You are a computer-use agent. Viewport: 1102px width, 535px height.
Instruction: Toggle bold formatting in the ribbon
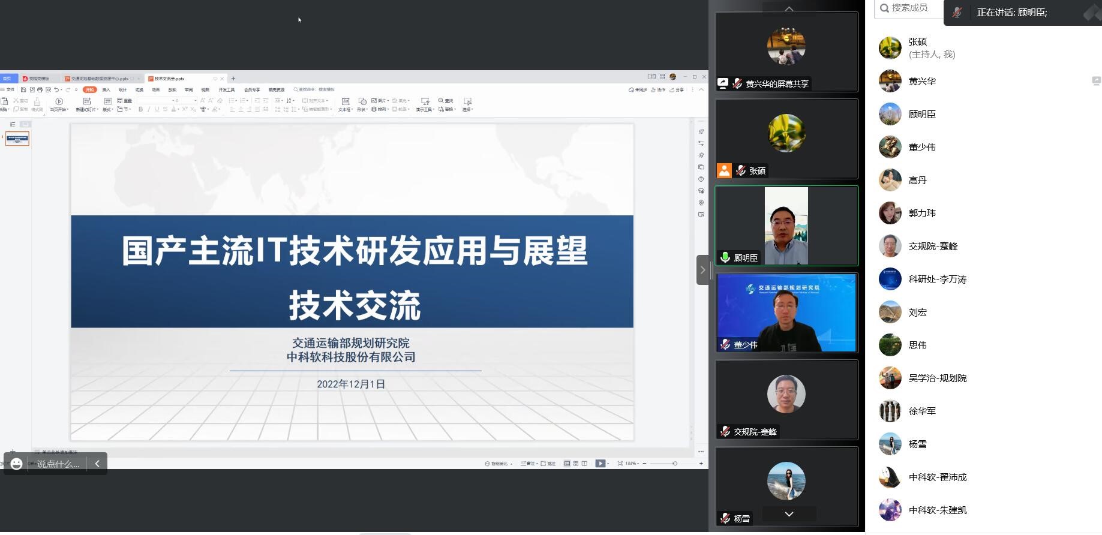(x=140, y=110)
